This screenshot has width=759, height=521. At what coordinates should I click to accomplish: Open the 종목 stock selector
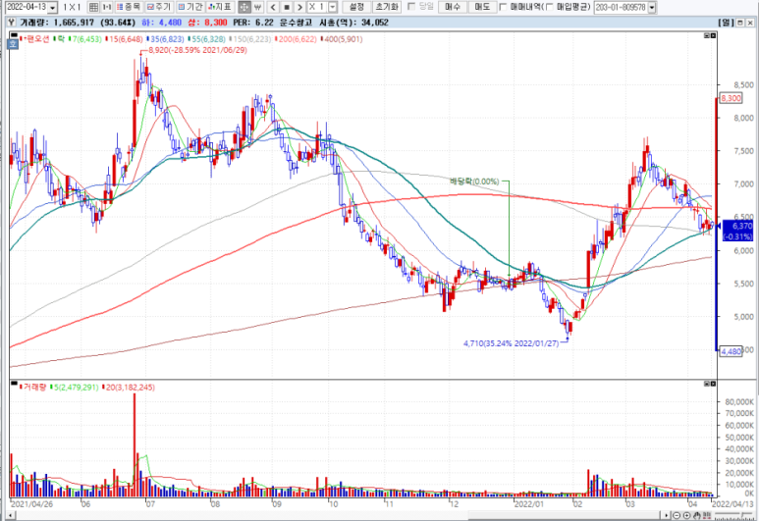129,7
